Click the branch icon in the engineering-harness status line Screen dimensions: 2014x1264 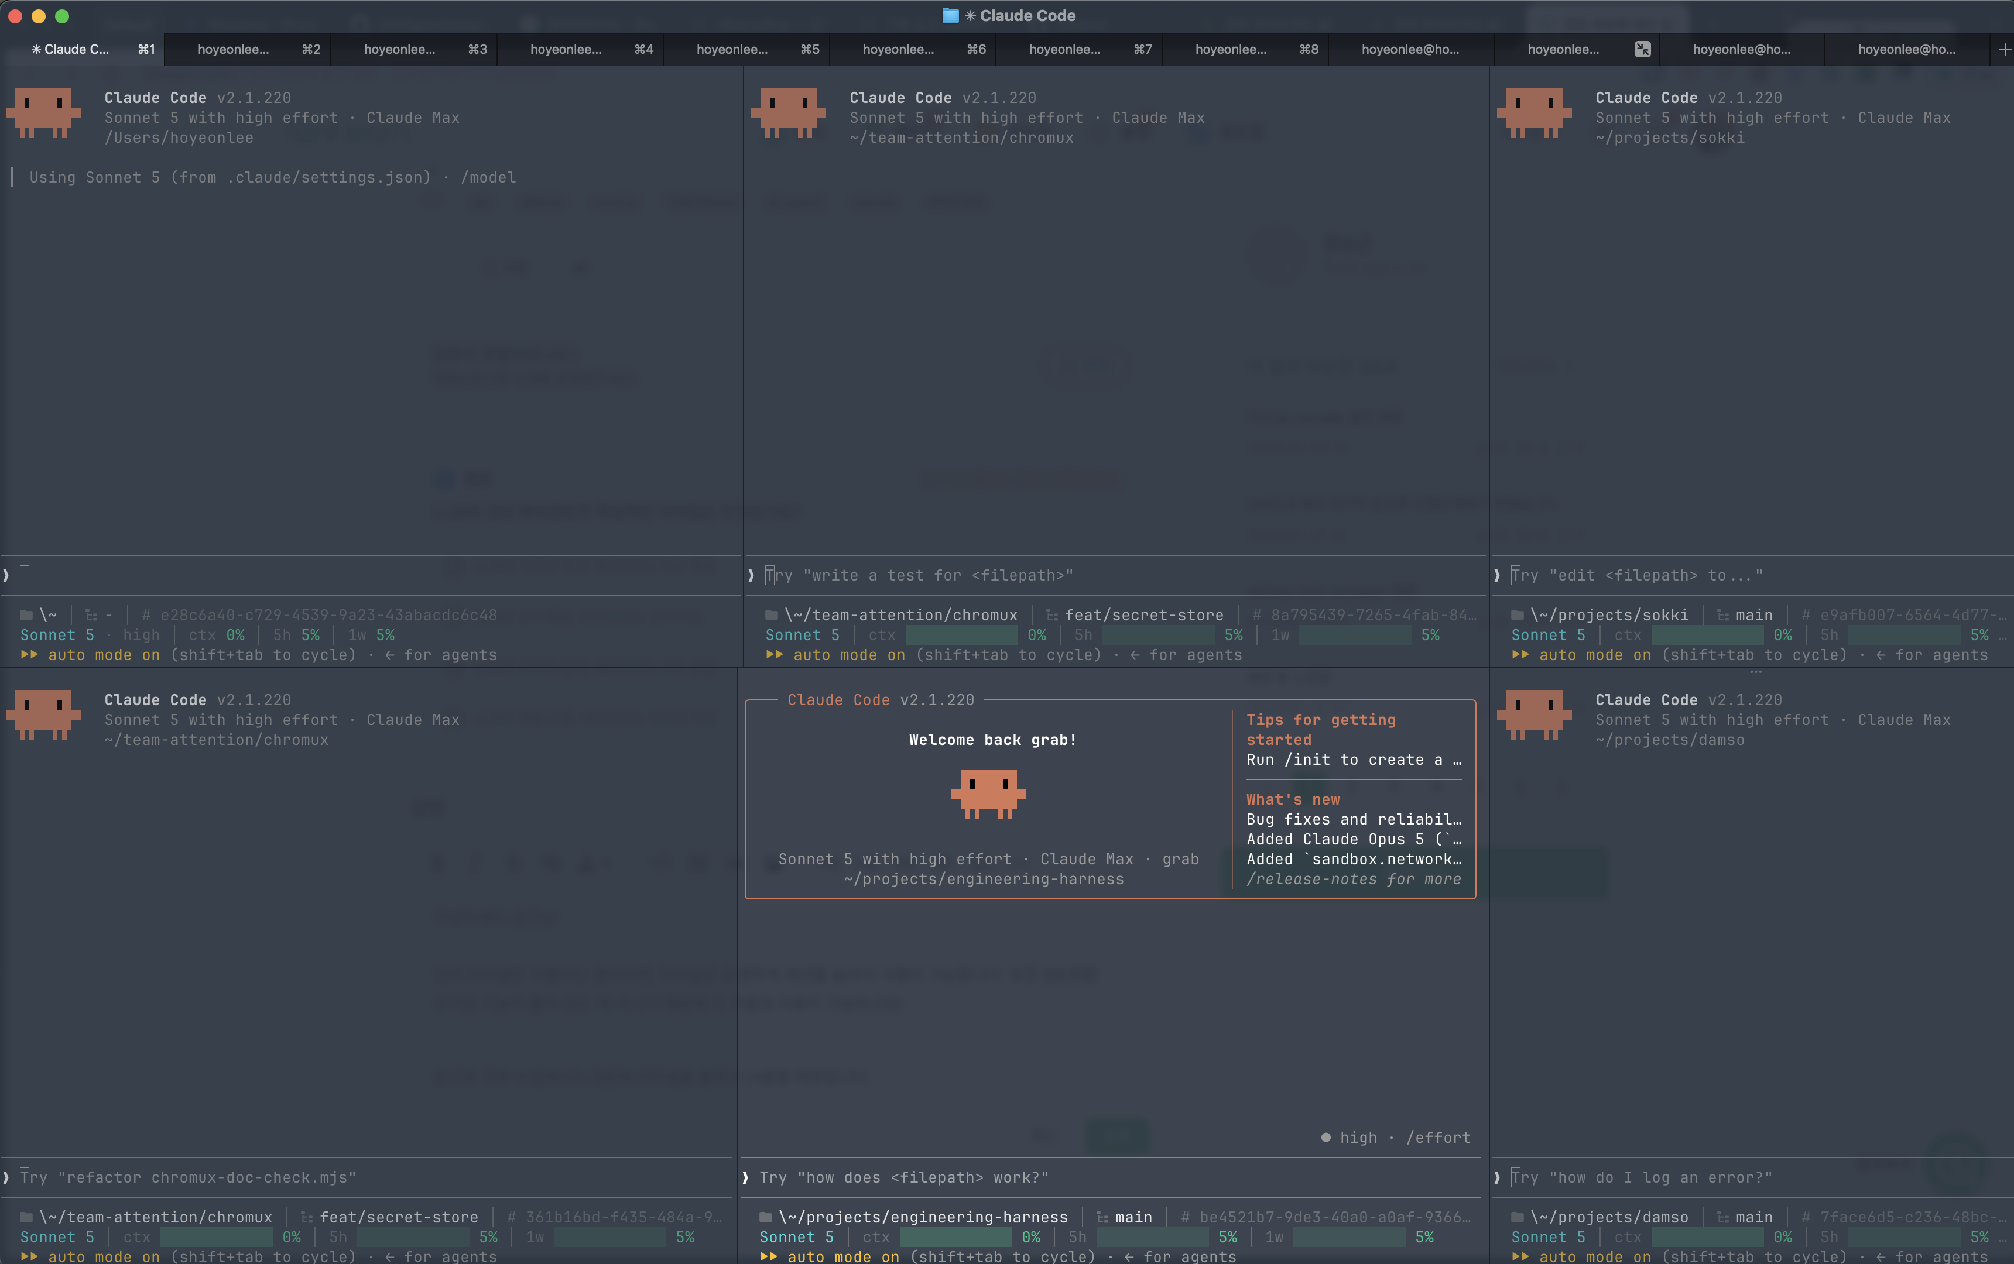[x=1102, y=1217]
